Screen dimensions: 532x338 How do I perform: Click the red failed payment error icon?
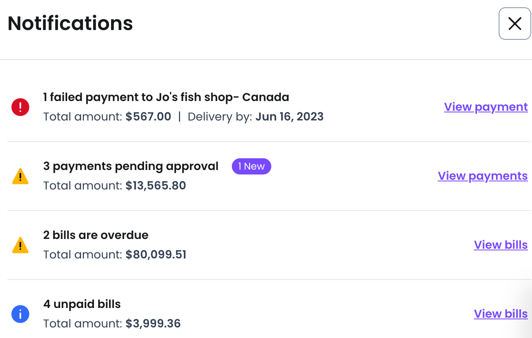pyautogui.click(x=20, y=107)
